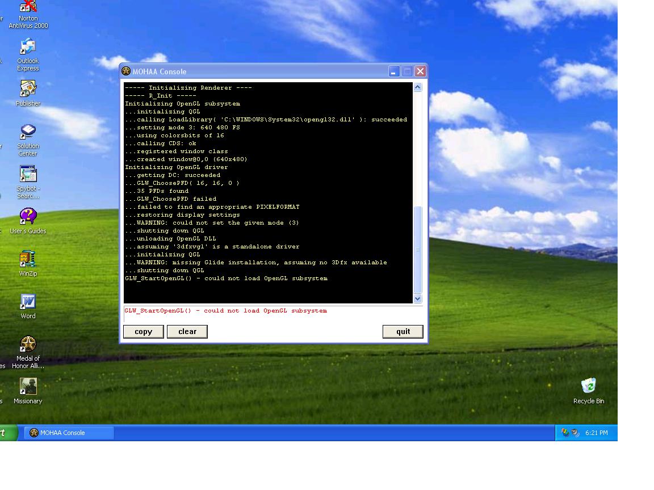Viewport: 654px width, 490px height.
Task: Click line '...unloading OpenGL DLL'
Action: (170, 239)
